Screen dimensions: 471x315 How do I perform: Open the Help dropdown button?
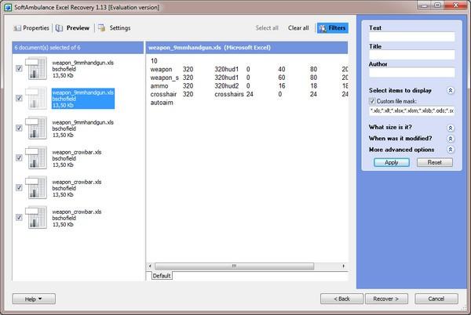click(34, 299)
